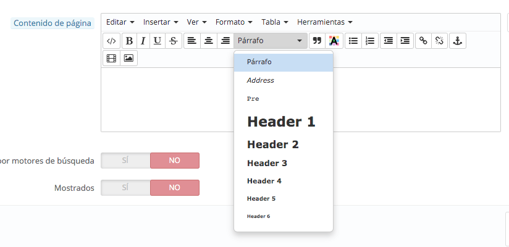Open the Ver menu
The height and width of the screenshot is (247, 509).
(196, 22)
